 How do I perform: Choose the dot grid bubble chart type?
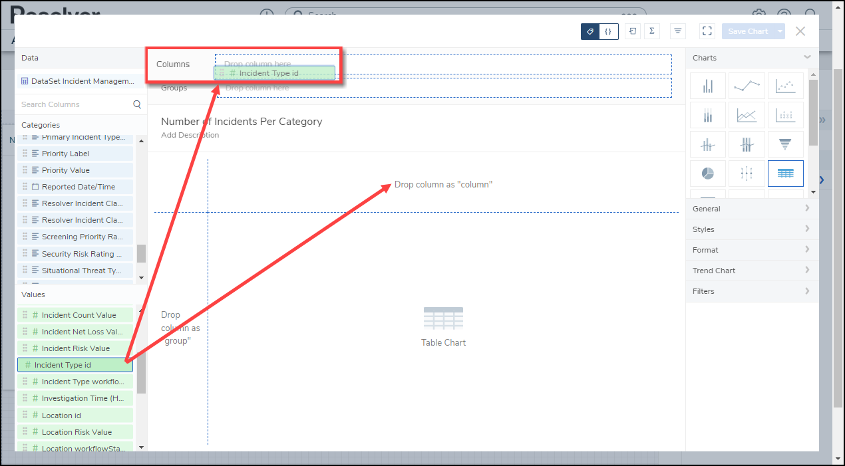[785, 116]
